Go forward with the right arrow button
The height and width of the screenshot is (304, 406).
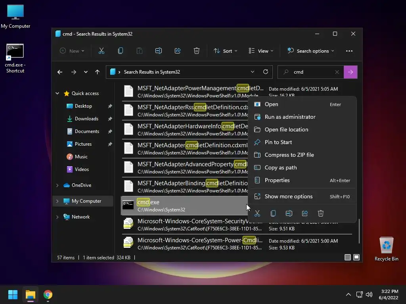pos(73,72)
